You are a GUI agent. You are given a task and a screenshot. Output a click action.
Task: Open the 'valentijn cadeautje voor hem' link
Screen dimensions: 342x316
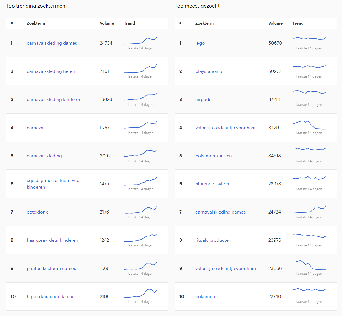pos(225,269)
